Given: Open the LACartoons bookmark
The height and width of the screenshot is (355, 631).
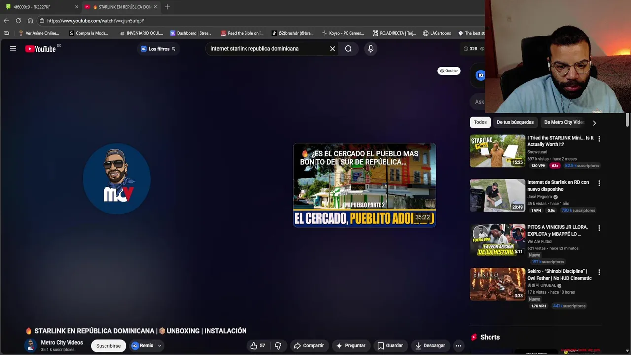Looking at the screenshot, I should pyautogui.click(x=437, y=33).
